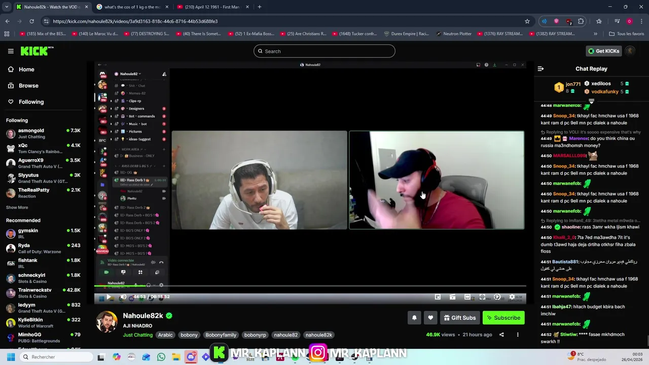This screenshot has width=649, height=365.
Task: Subscribe to Nahoule82k
Action: pyautogui.click(x=503, y=318)
